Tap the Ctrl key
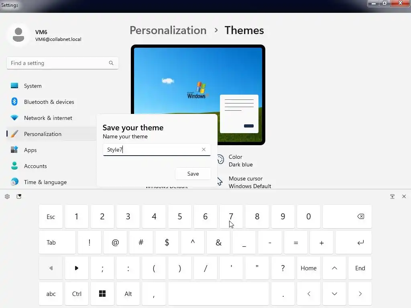The height and width of the screenshot is (308, 411). coord(77,294)
